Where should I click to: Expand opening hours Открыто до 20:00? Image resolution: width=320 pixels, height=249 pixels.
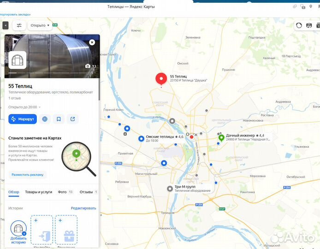click(x=24, y=107)
